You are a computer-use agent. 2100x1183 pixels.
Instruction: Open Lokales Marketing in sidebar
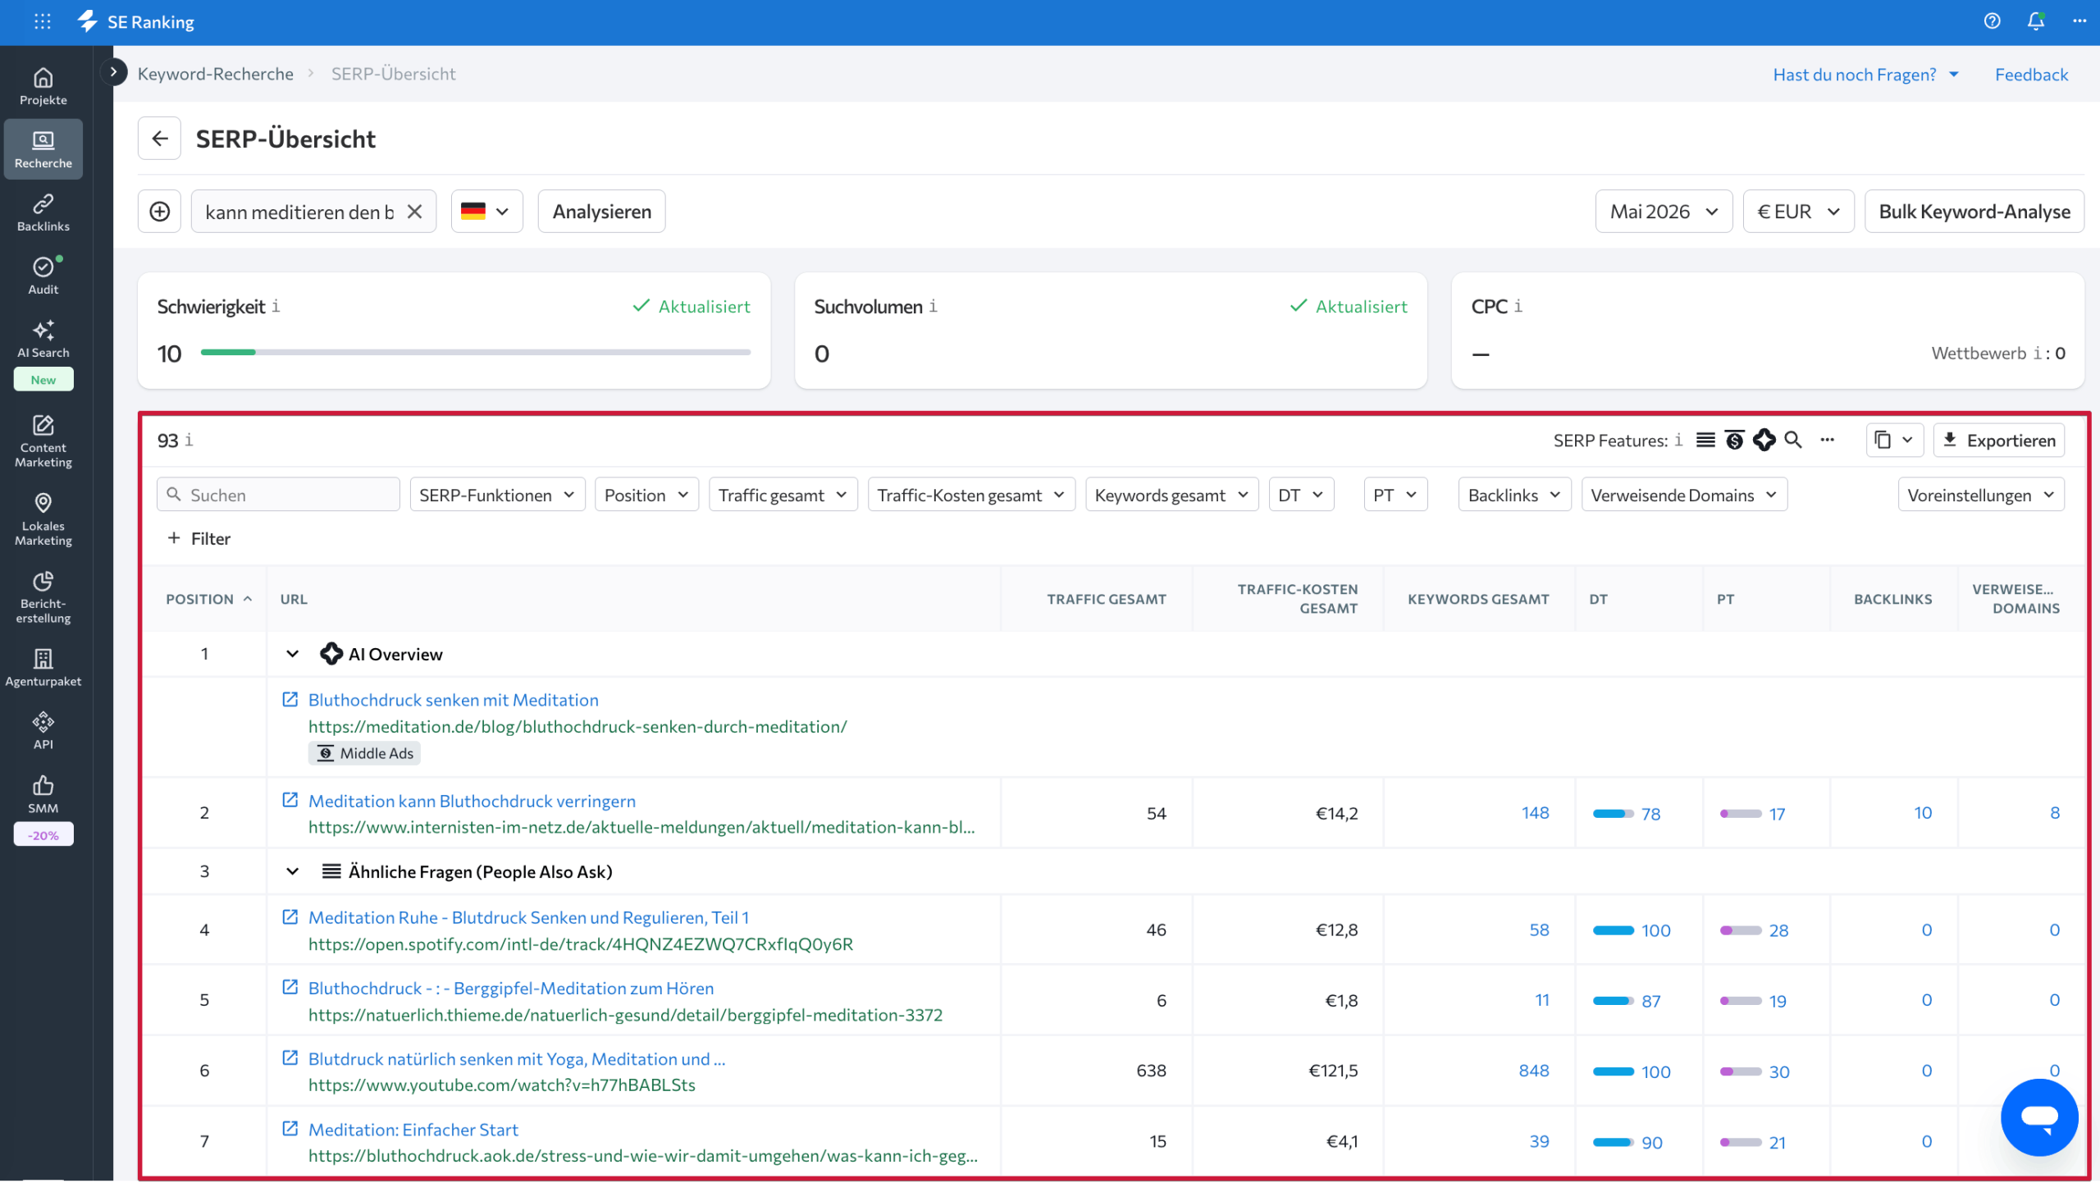[43, 519]
